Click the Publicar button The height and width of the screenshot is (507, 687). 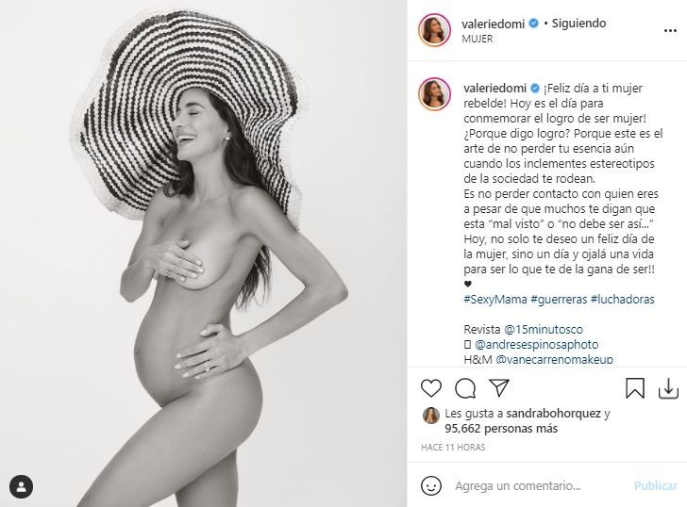[x=656, y=485]
